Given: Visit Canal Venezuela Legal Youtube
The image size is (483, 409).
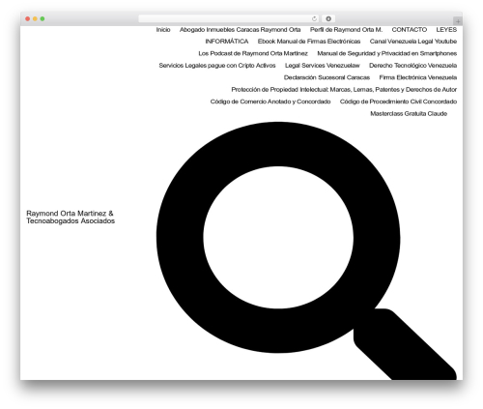Looking at the screenshot, I should tap(413, 42).
